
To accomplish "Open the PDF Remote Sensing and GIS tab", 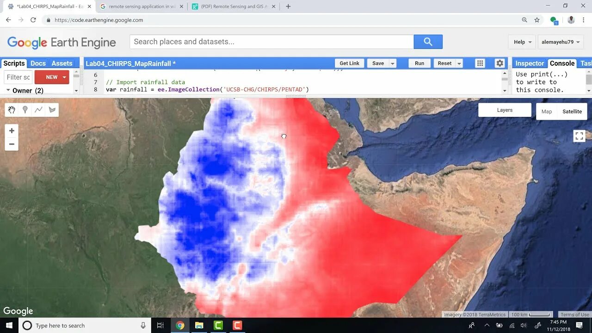I will pos(234,6).
